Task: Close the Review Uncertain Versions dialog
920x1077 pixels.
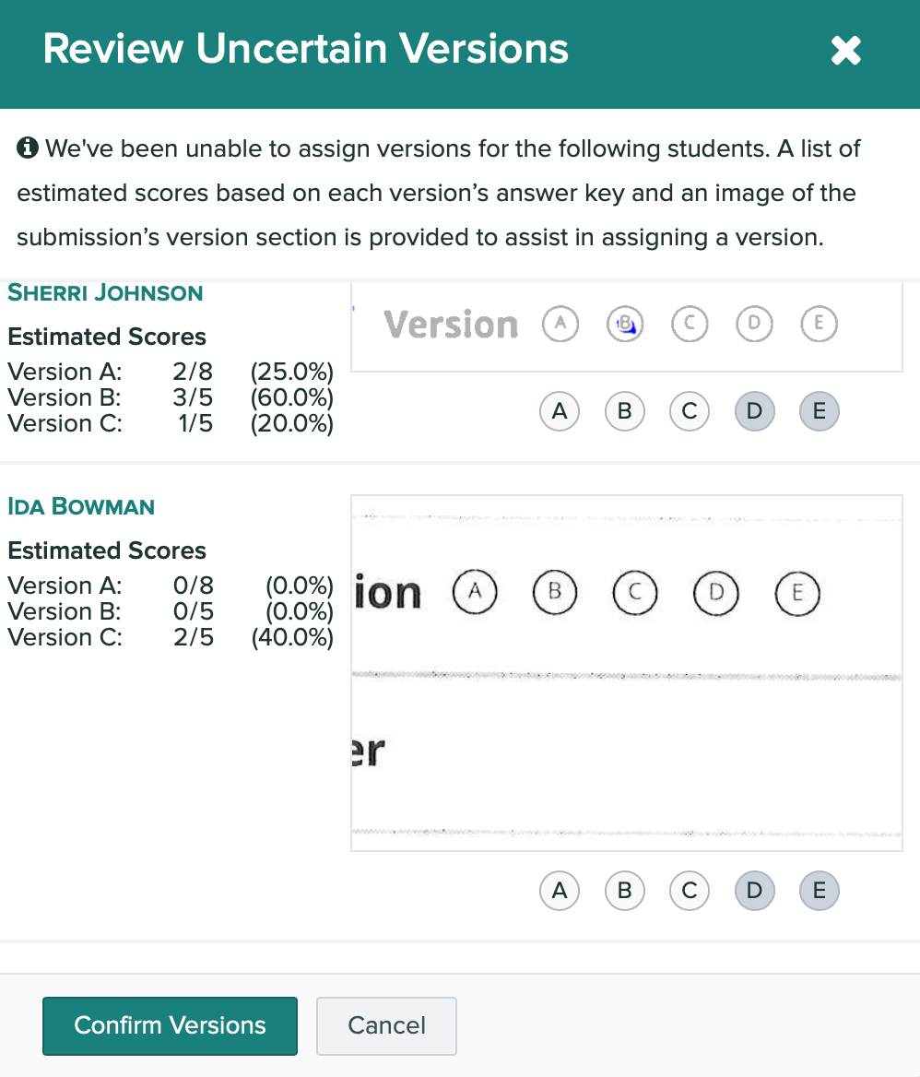Action: point(845,51)
